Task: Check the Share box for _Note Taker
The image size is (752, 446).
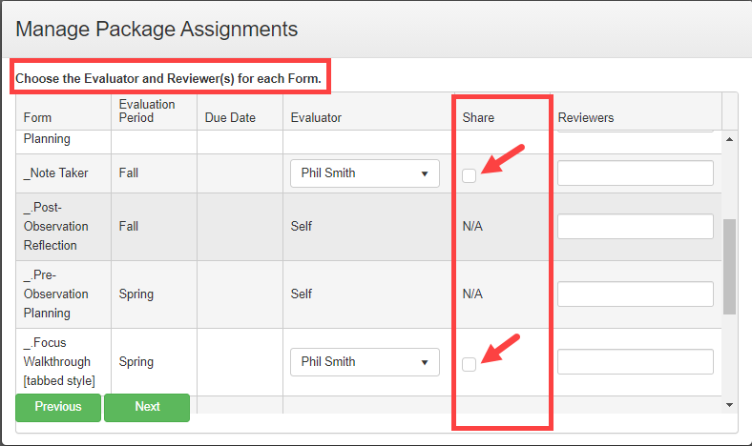Action: click(469, 175)
